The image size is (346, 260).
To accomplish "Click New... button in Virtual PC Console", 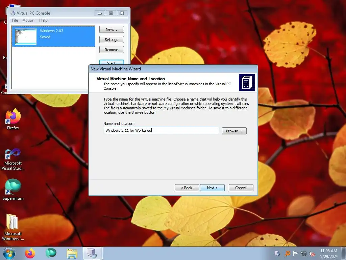I will pos(112,29).
